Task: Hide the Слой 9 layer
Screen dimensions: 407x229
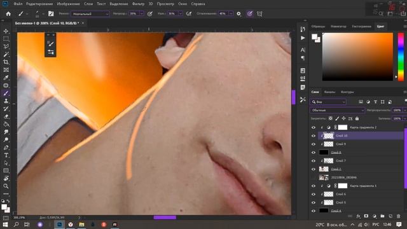Action: 314,144
